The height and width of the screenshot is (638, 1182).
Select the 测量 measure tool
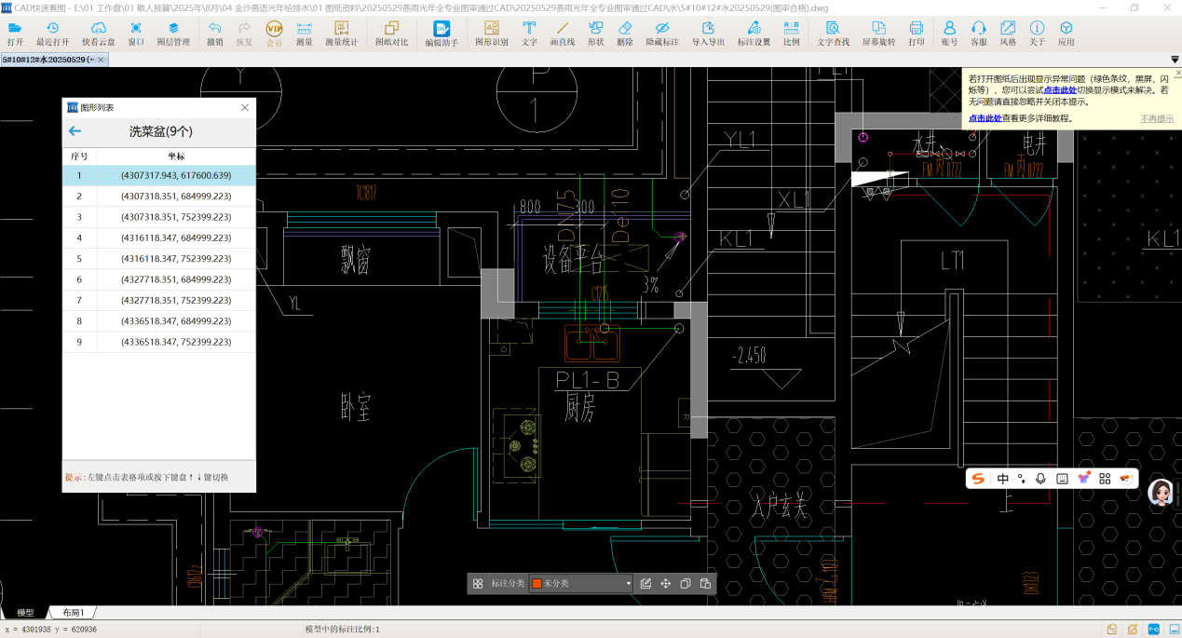pos(304,34)
